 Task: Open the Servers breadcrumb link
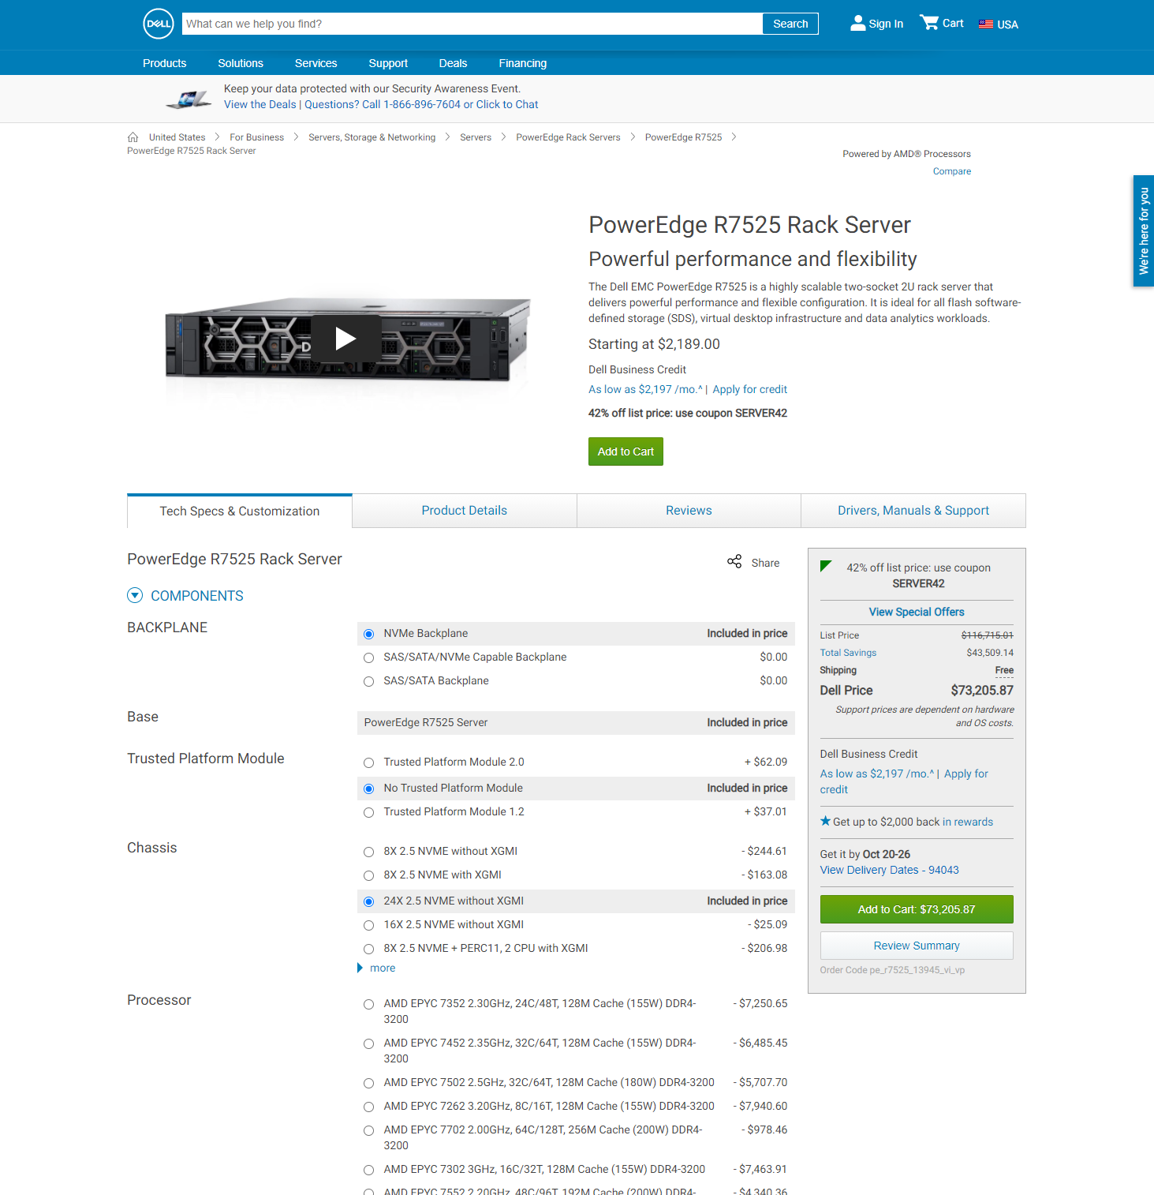pos(476,137)
